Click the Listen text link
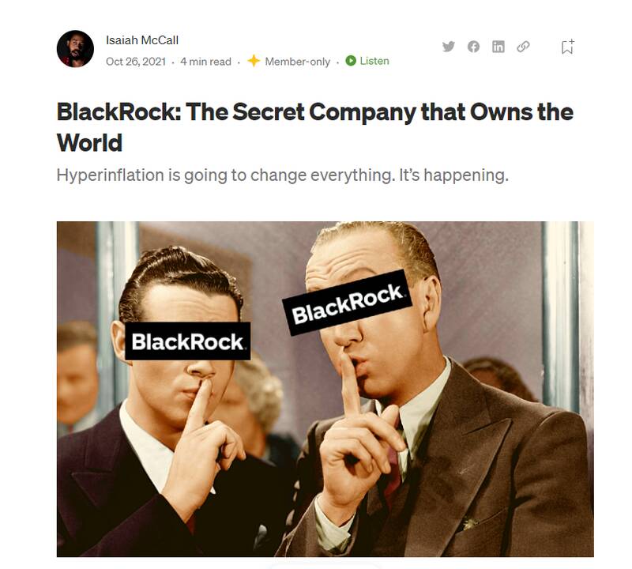This screenshot has height=569, width=632. click(374, 61)
